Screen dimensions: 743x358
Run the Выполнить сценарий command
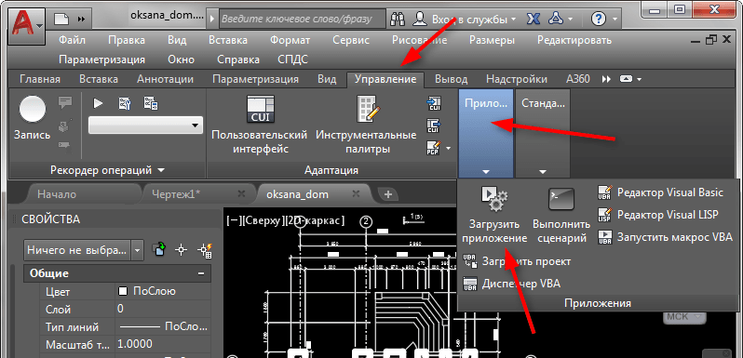pos(561,199)
